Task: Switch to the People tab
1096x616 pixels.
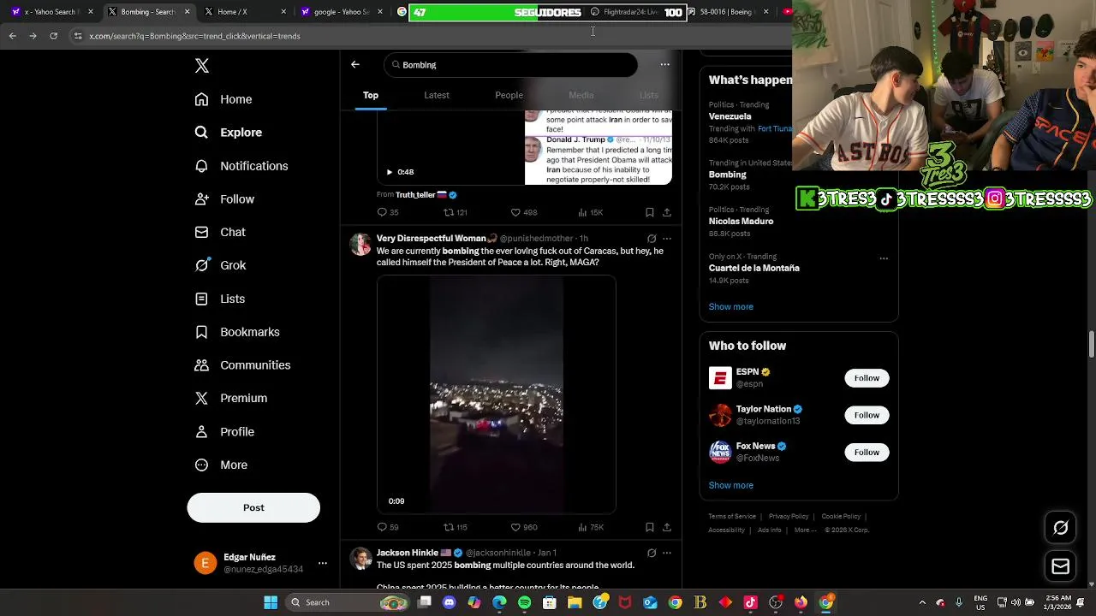Action: (509, 95)
